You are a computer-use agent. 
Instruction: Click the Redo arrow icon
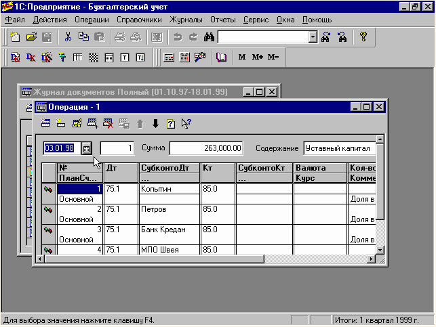pyautogui.click(x=193, y=37)
